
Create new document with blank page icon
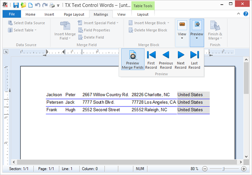coord(30,5)
